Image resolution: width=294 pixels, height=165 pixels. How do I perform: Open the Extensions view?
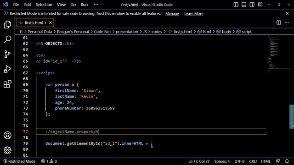(x=7, y=84)
